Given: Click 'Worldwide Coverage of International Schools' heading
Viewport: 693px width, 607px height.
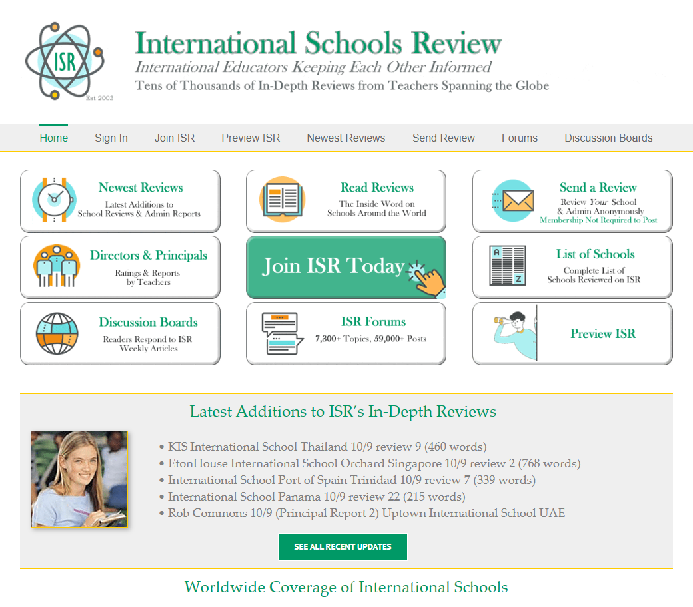Looking at the screenshot, I should pyautogui.click(x=346, y=587).
